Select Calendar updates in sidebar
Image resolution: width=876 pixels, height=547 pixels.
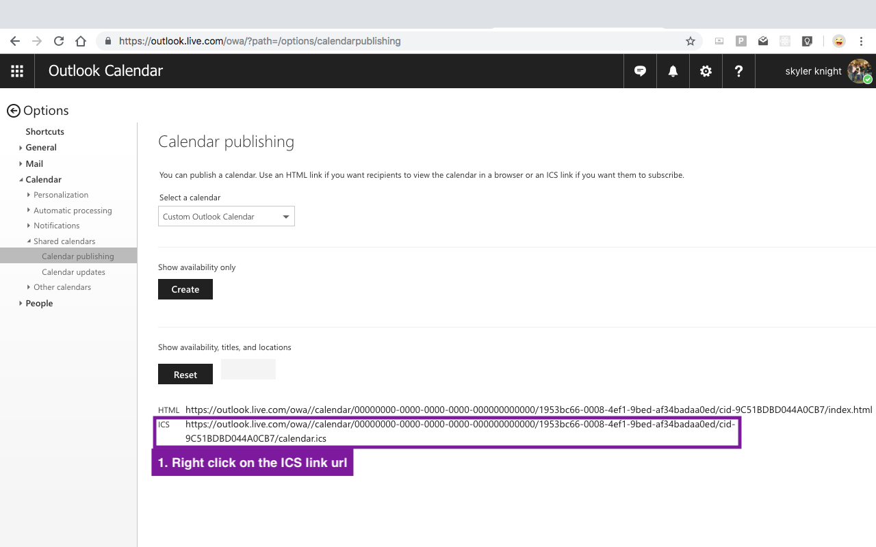[73, 272]
